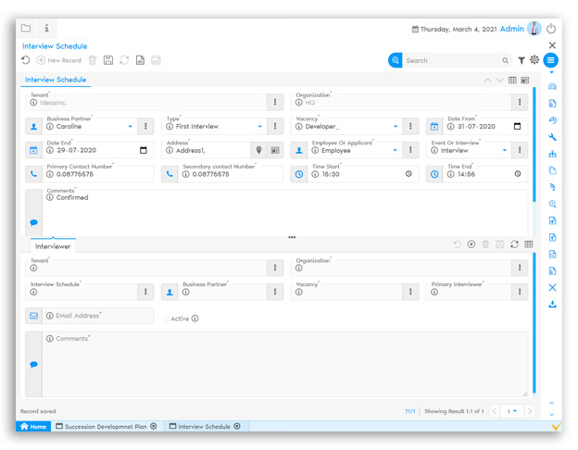Screen dimensions: 578x450
Task: Click the blue hamburger menu button
Action: pos(551,60)
